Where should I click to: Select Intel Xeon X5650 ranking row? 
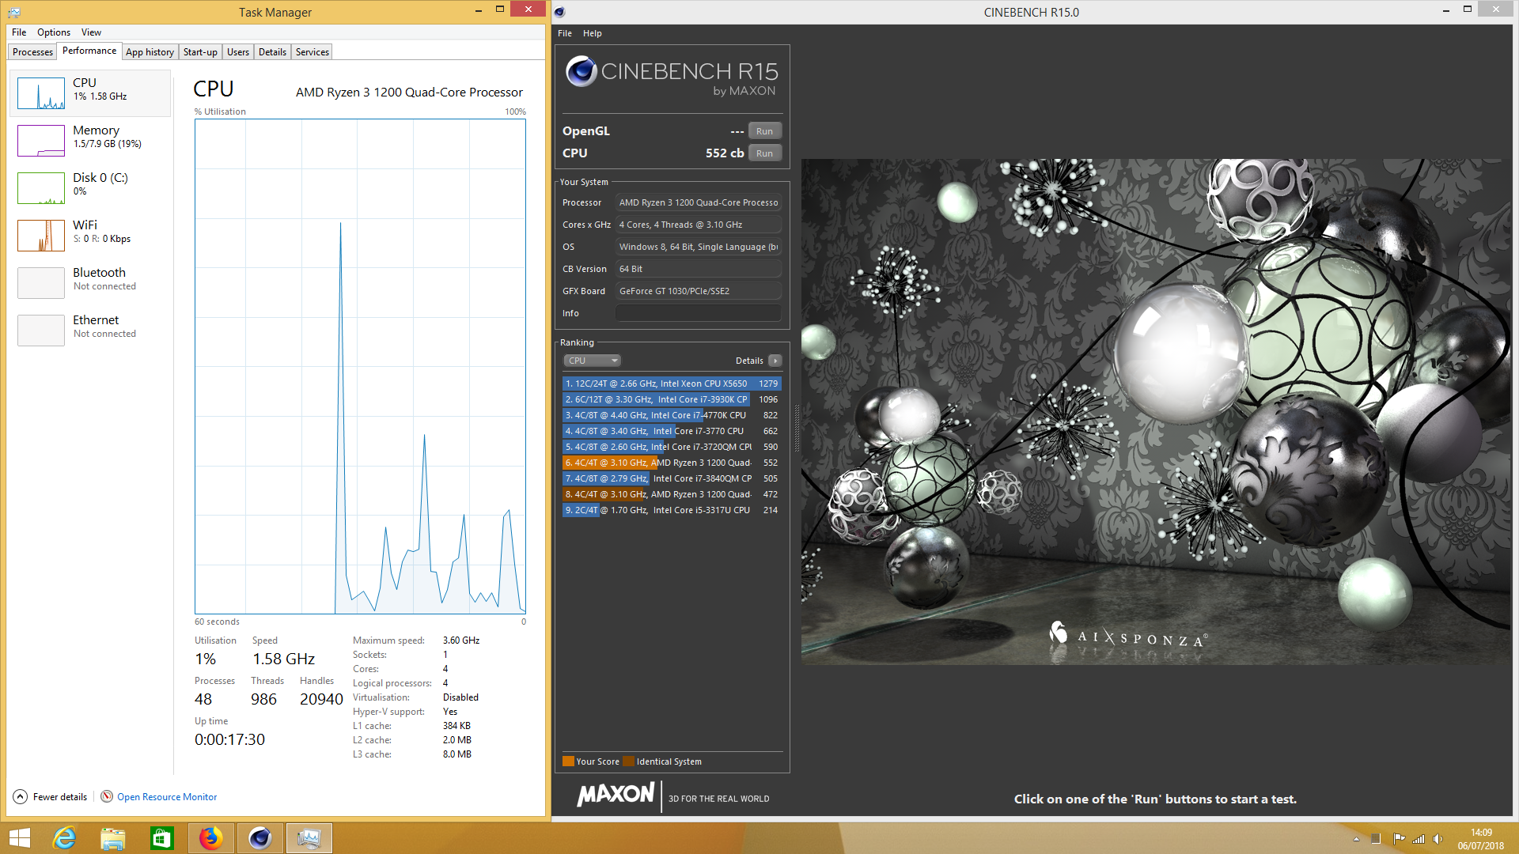coord(672,384)
